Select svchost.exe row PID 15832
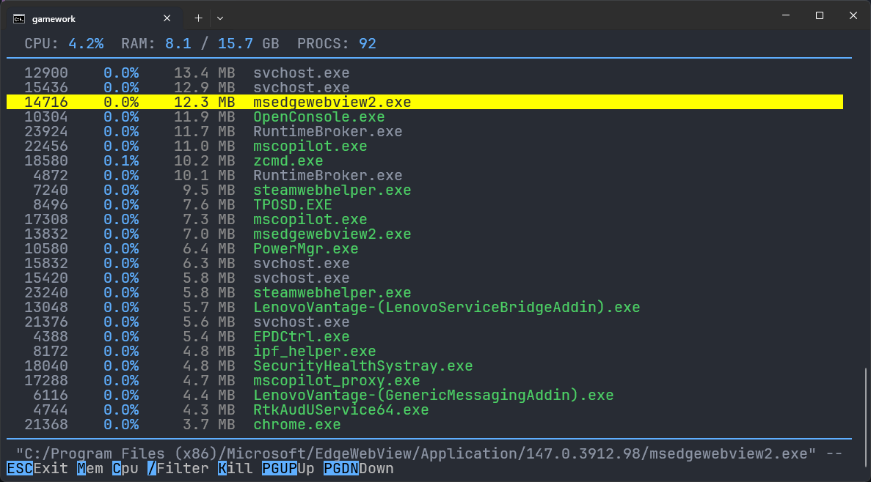 [424, 264]
